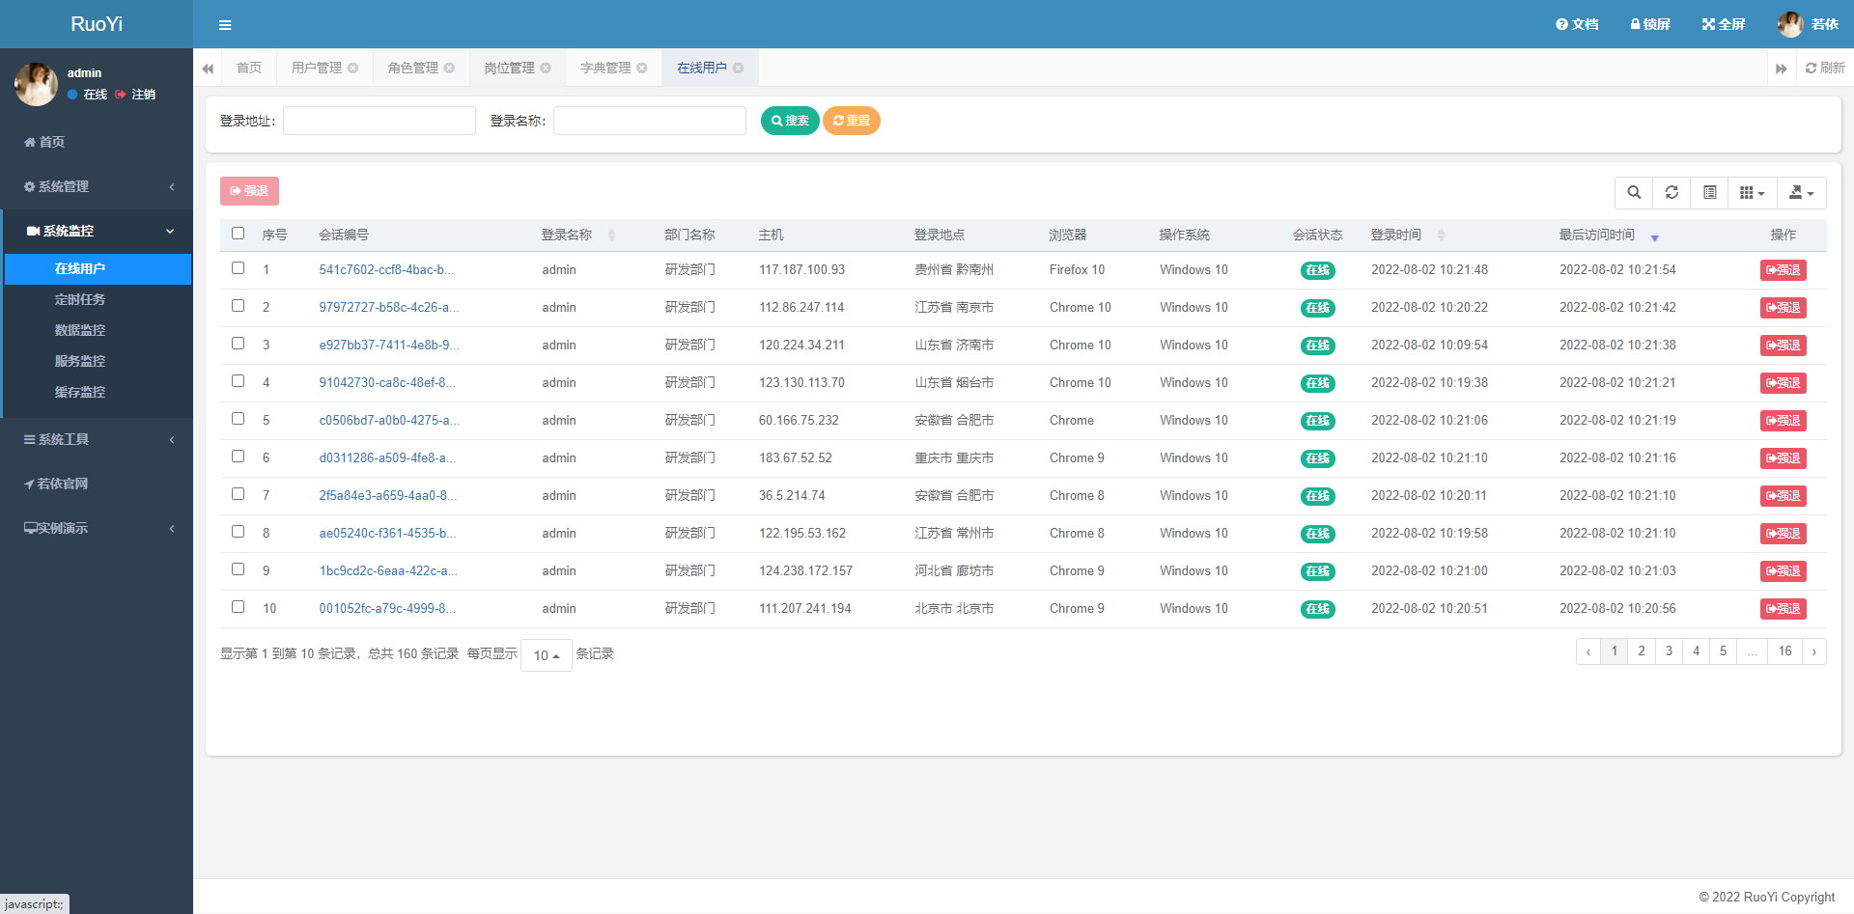Switch to the 字典管理 tab
The width and height of the screenshot is (1854, 914).
605,69
